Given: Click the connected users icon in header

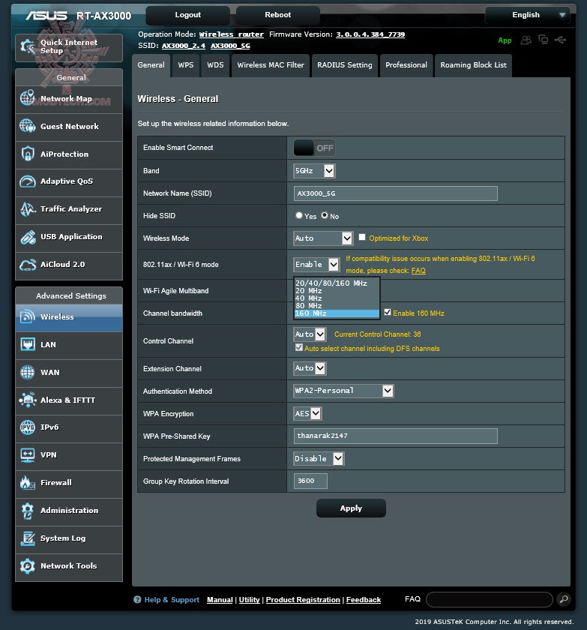Looking at the screenshot, I should (526, 40).
